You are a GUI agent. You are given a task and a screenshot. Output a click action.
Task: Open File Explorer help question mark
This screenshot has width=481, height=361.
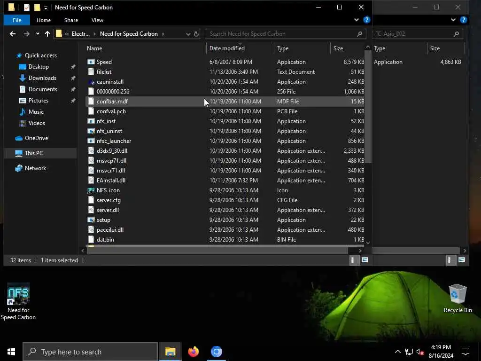pos(366,20)
